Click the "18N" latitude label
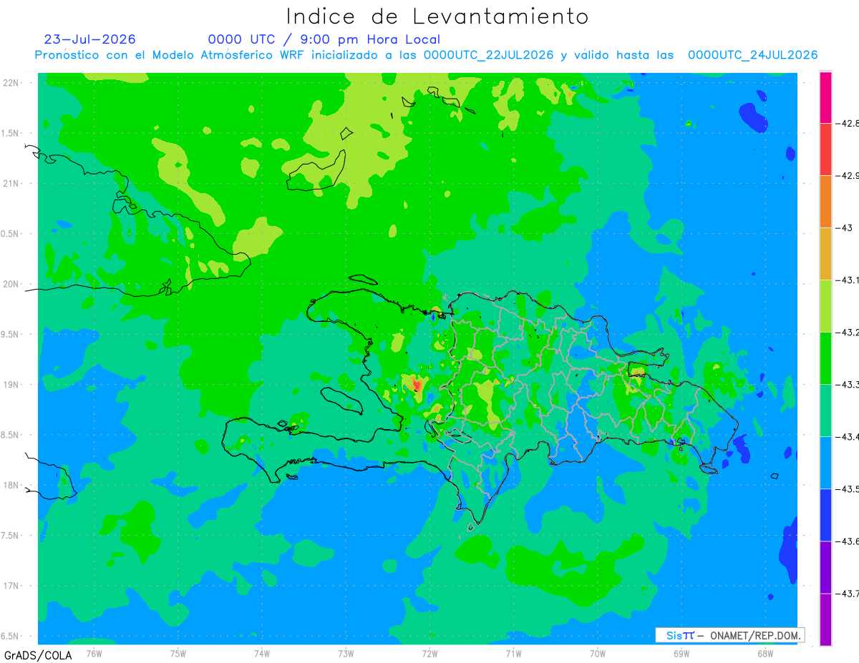This screenshot has height=663, width=859. click(x=12, y=485)
